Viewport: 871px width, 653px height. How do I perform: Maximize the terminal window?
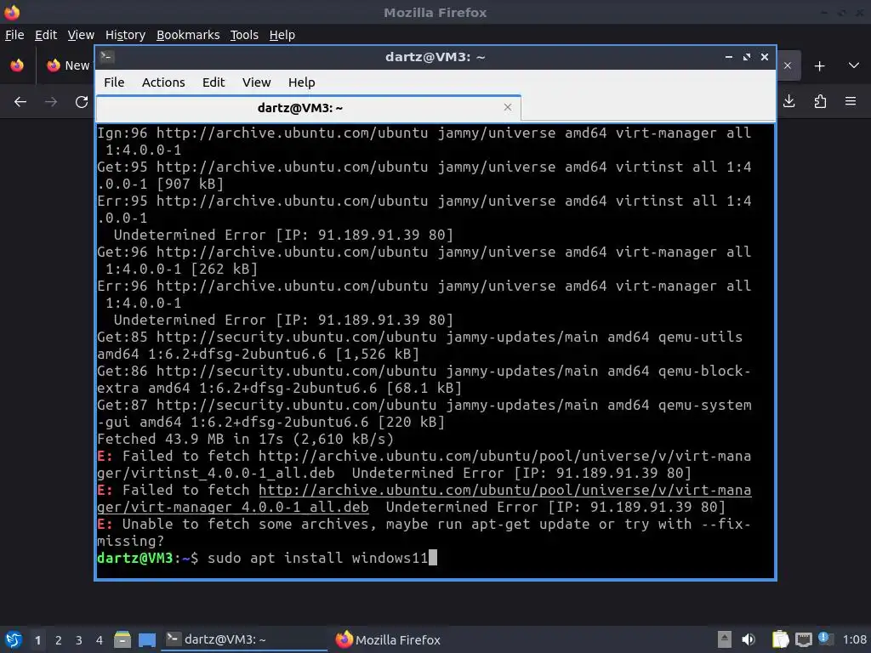click(747, 57)
